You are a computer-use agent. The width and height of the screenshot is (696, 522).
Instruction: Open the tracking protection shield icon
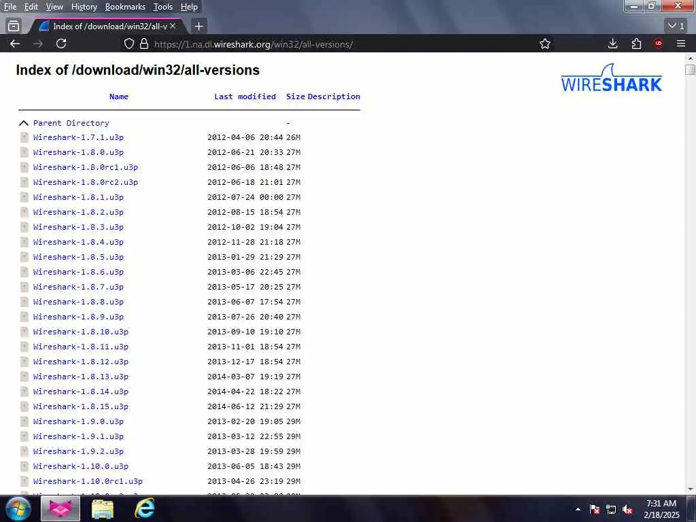click(x=128, y=44)
